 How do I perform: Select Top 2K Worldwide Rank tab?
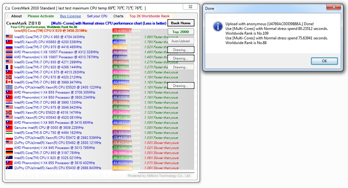(150, 16)
